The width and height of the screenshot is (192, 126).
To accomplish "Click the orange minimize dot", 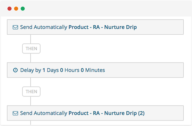I will [16, 9].
